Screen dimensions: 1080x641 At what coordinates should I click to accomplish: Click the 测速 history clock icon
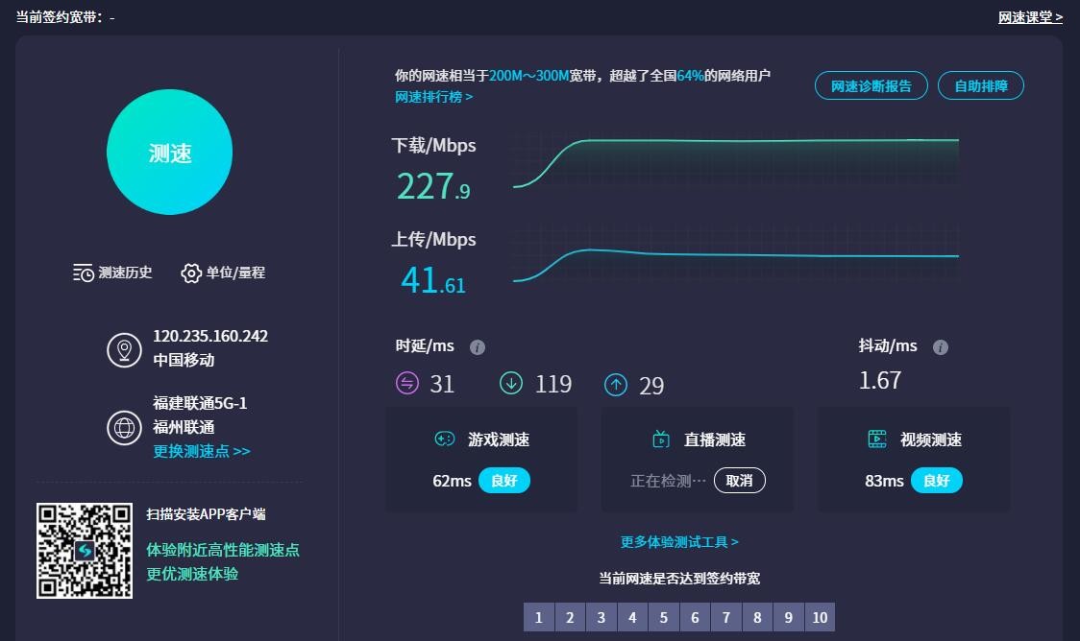pyautogui.click(x=84, y=273)
